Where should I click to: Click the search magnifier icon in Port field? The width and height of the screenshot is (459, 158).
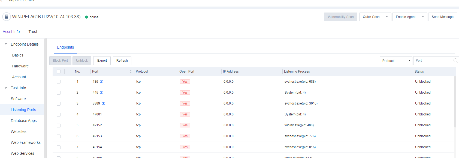point(455,61)
